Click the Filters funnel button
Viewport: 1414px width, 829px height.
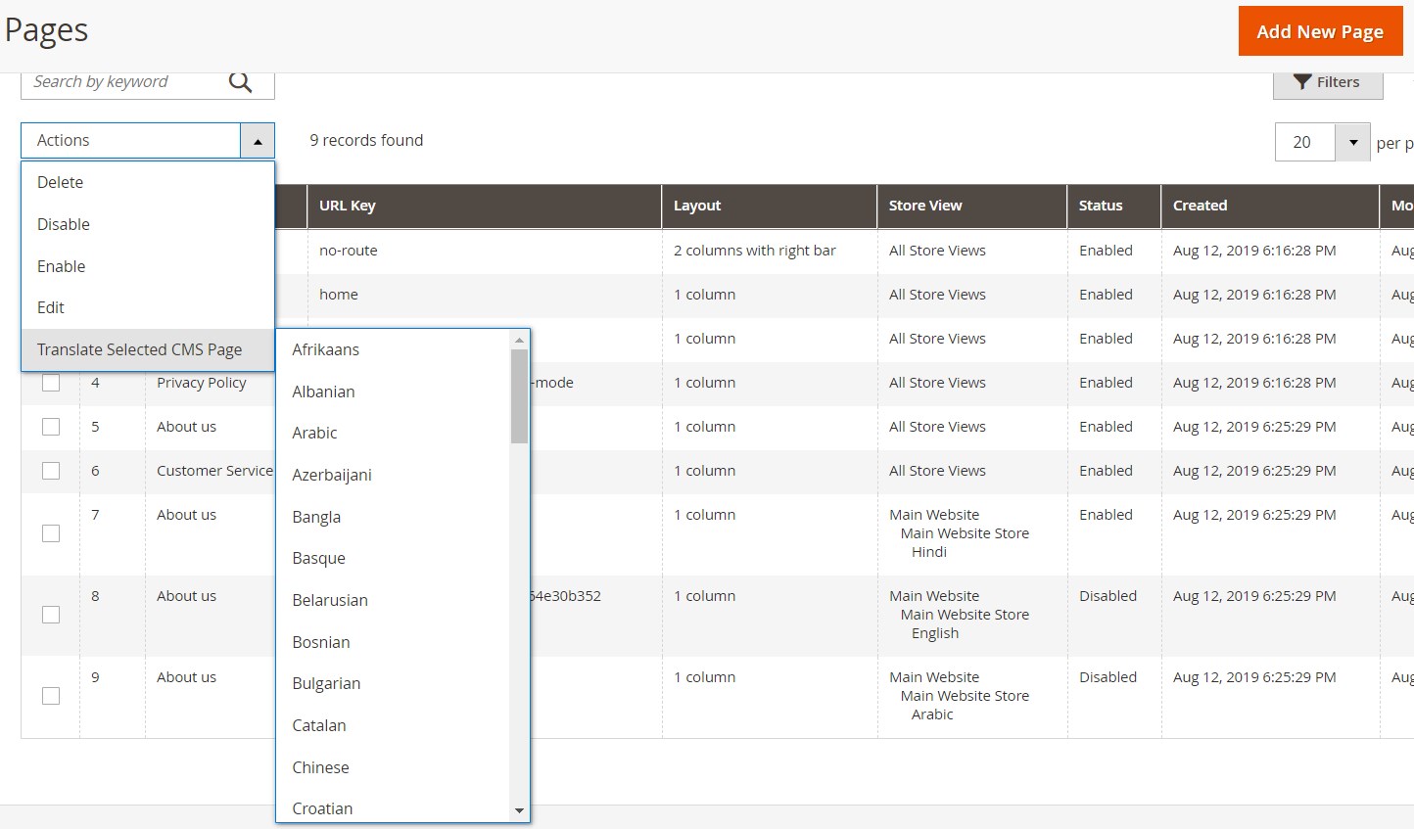[1327, 83]
